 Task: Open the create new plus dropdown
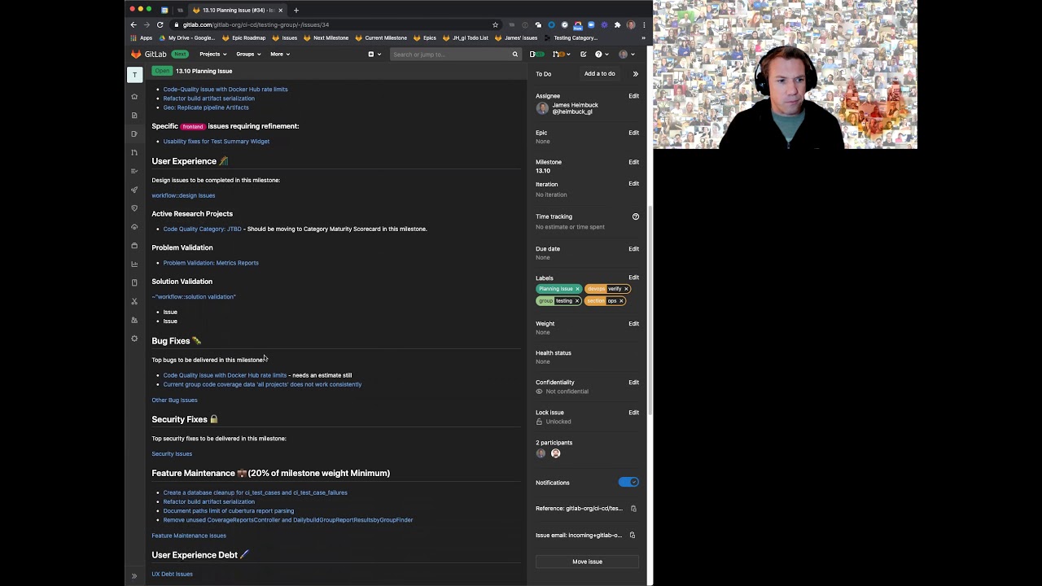[x=374, y=55]
